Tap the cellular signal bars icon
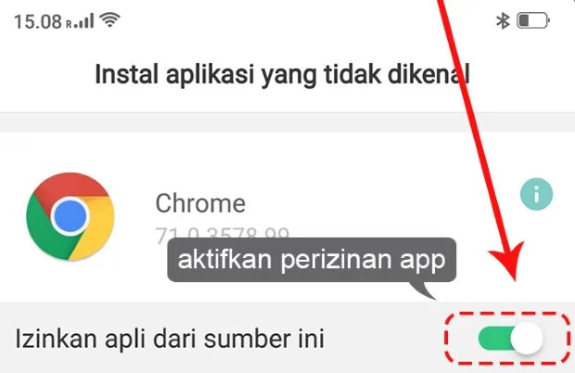 (x=83, y=21)
